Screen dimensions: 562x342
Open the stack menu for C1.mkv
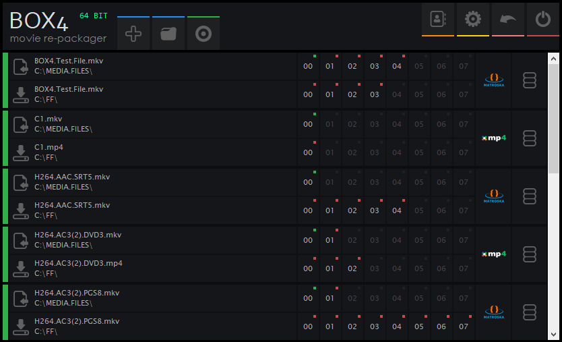(529, 138)
